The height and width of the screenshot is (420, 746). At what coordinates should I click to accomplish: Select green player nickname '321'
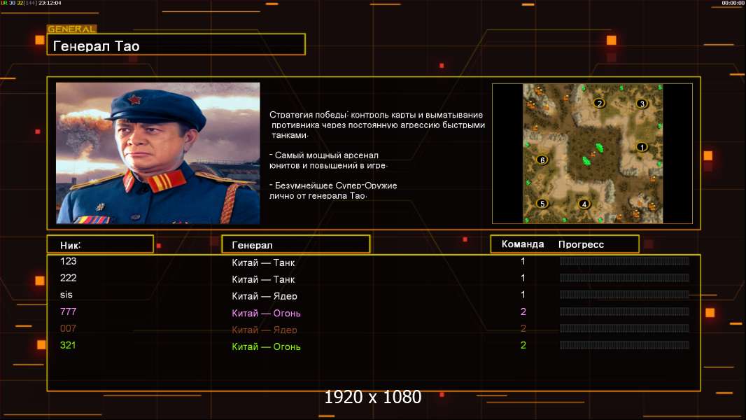[x=68, y=345]
